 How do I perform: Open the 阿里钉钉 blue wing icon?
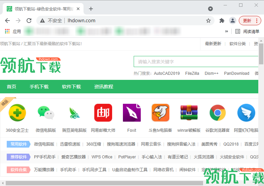[246, 113]
